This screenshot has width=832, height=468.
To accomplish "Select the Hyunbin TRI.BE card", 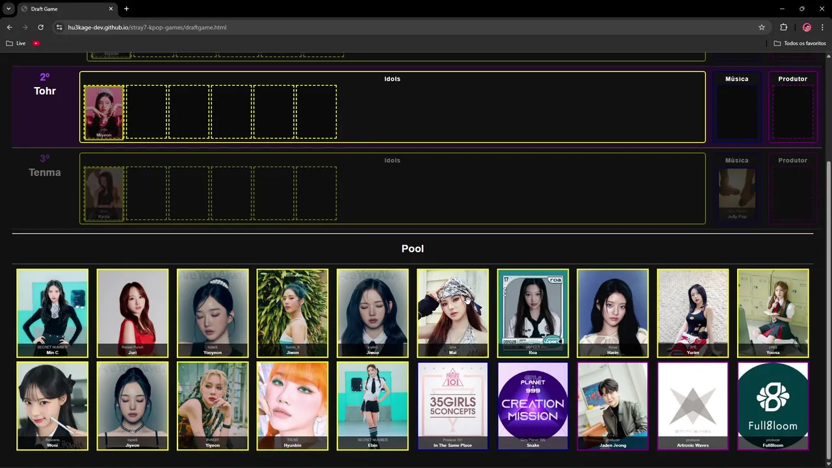I will coord(292,406).
